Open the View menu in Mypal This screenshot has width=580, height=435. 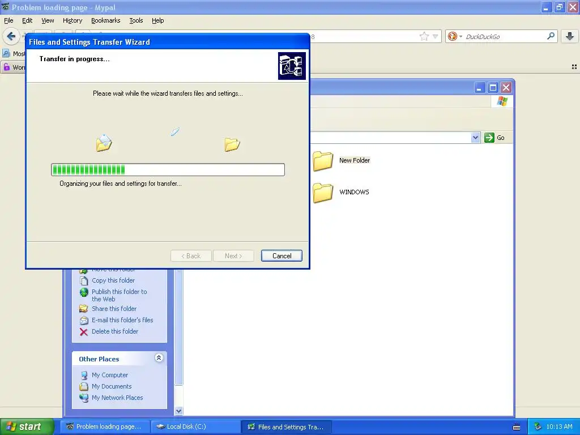click(x=48, y=20)
